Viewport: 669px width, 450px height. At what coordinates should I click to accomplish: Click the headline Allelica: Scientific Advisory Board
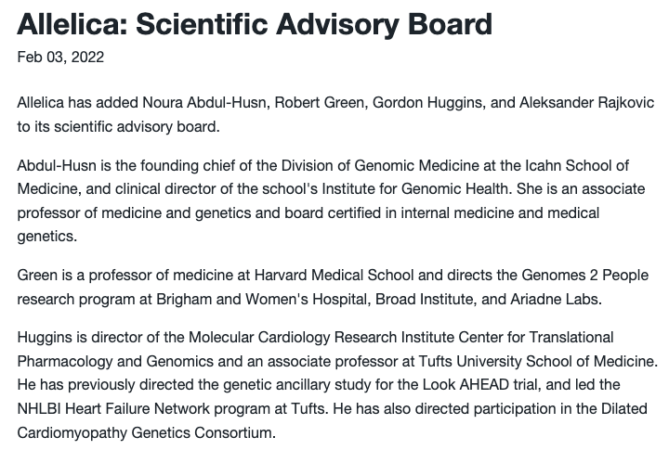tap(255, 24)
